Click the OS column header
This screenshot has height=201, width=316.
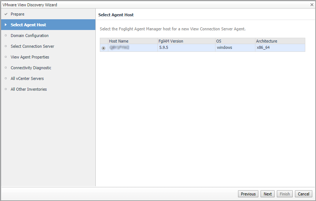(219, 41)
